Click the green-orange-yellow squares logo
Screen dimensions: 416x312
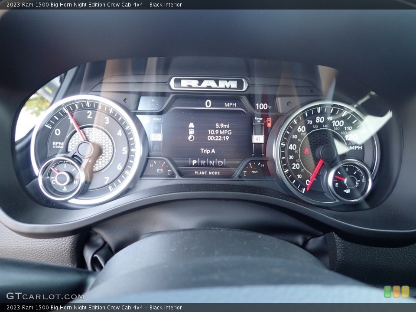point(396,291)
